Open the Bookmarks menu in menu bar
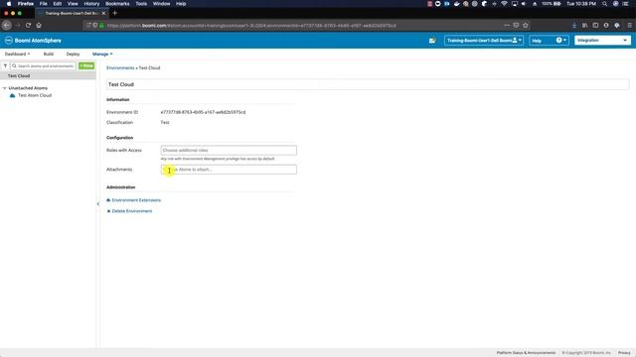Screen dimensions: 636x357 117,4
